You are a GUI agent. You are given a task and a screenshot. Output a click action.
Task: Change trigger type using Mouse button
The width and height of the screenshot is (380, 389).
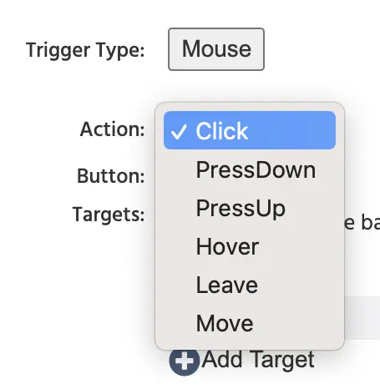(x=216, y=49)
